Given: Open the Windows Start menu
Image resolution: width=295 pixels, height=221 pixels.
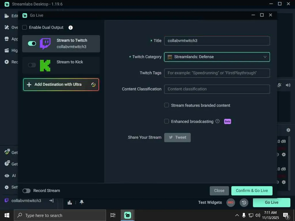Looking at the screenshot, I should pos(7,215).
